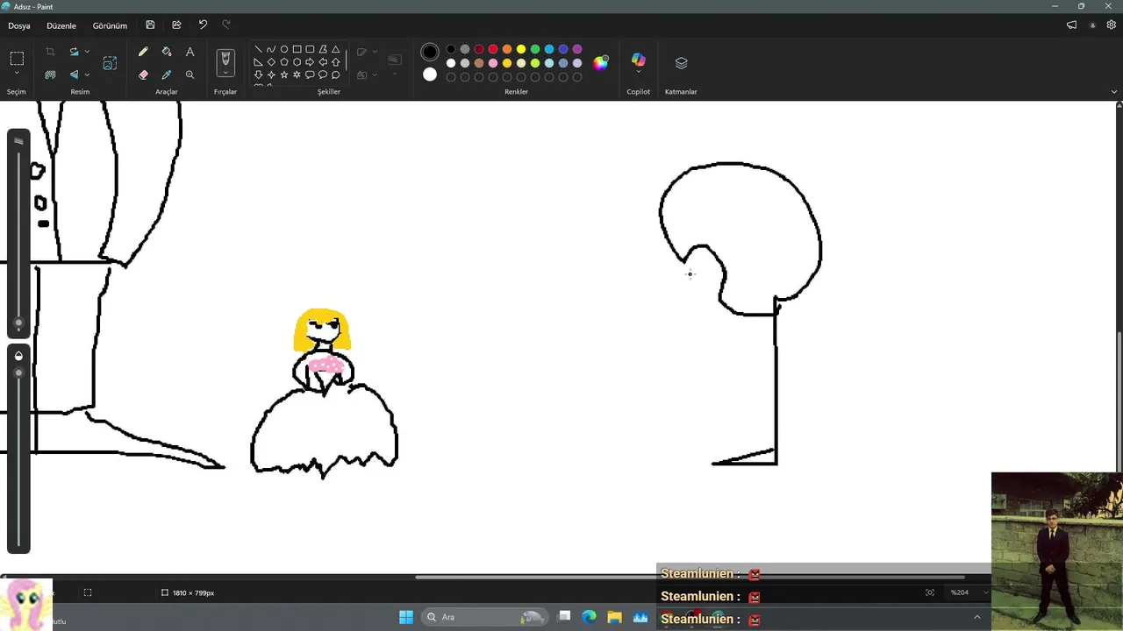Open the Görünüm menu

point(110,25)
